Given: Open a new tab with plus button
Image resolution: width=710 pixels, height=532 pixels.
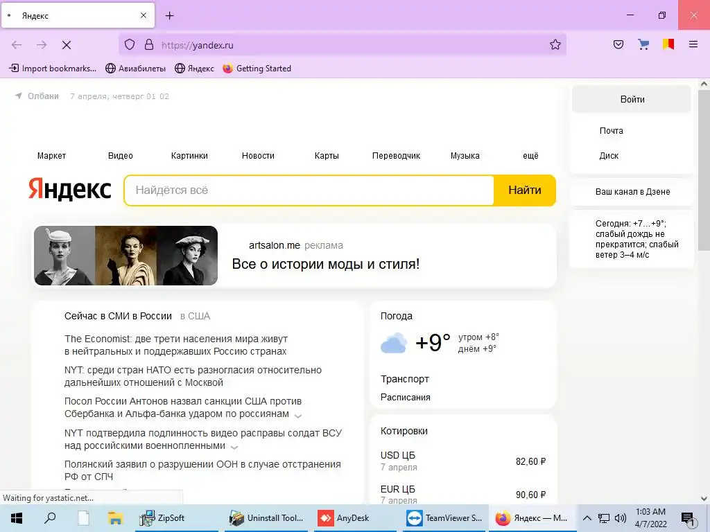Looking at the screenshot, I should (x=169, y=16).
